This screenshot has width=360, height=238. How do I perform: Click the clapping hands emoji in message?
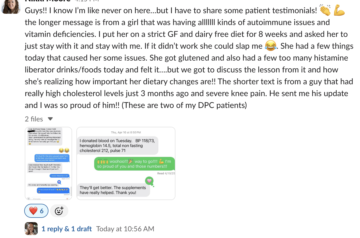[x=325, y=10]
